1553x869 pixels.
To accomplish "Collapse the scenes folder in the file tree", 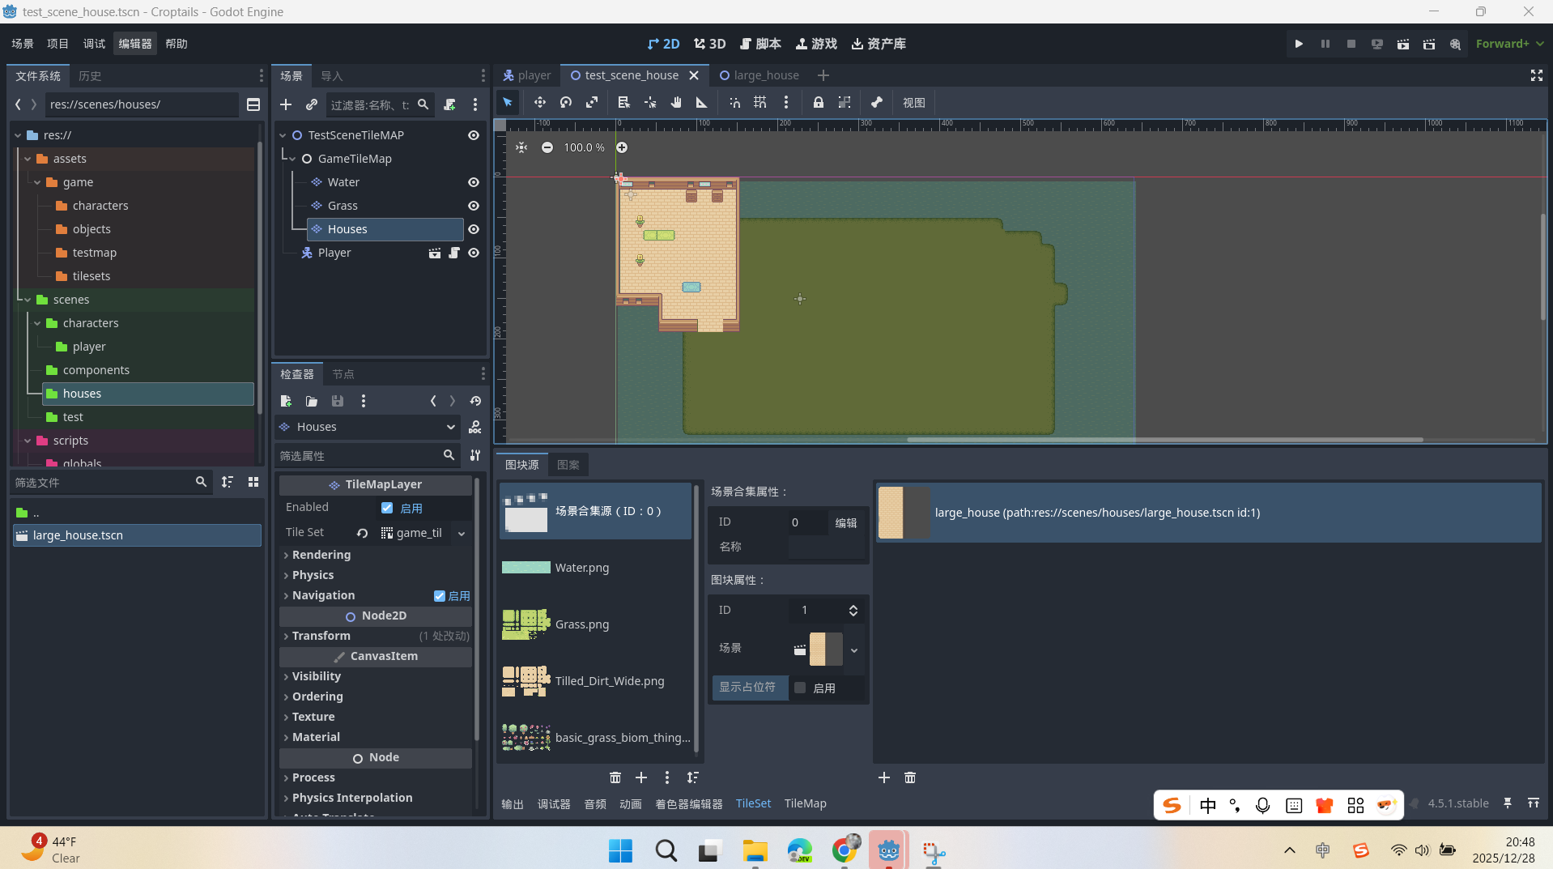I will click(28, 300).
